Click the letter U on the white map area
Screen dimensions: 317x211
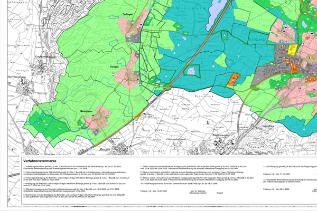pyautogui.click(x=208, y=123)
